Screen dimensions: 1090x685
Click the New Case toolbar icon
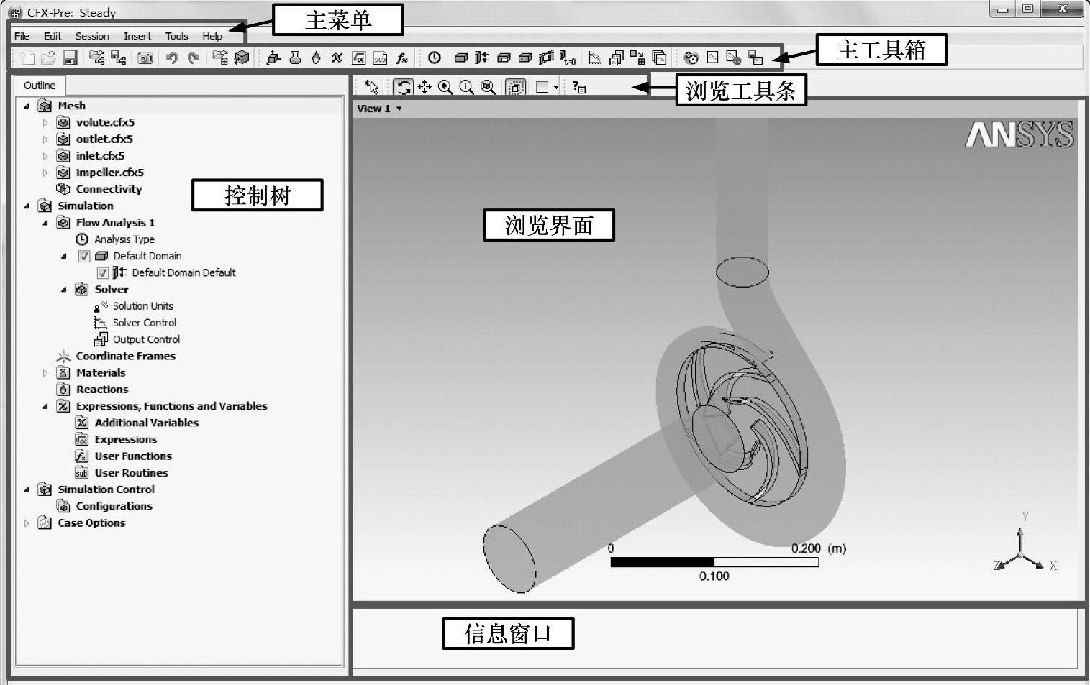[27, 58]
